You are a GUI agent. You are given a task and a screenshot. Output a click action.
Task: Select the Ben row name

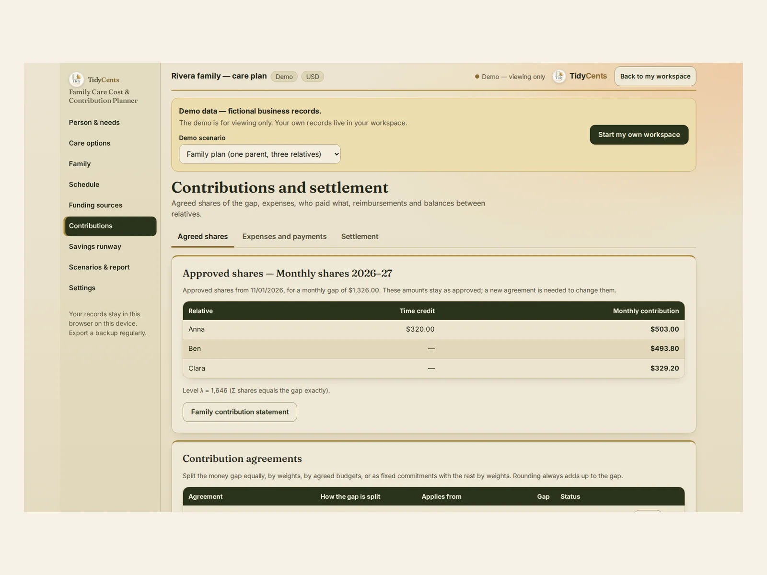195,348
